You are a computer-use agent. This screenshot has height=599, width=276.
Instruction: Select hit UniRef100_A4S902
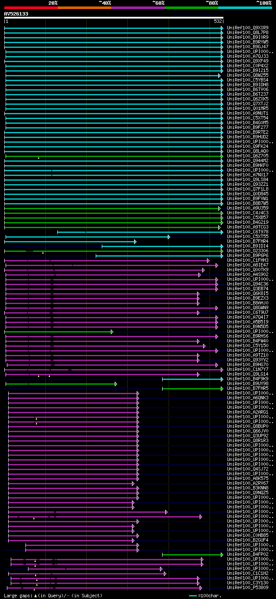pyautogui.click(x=248, y=274)
